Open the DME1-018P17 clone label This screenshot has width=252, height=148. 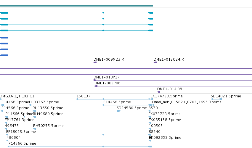tap(107, 77)
